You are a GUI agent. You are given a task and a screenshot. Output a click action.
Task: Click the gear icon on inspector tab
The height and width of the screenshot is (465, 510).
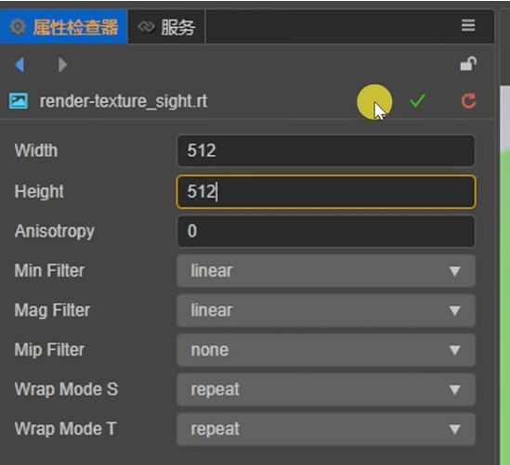point(18,27)
